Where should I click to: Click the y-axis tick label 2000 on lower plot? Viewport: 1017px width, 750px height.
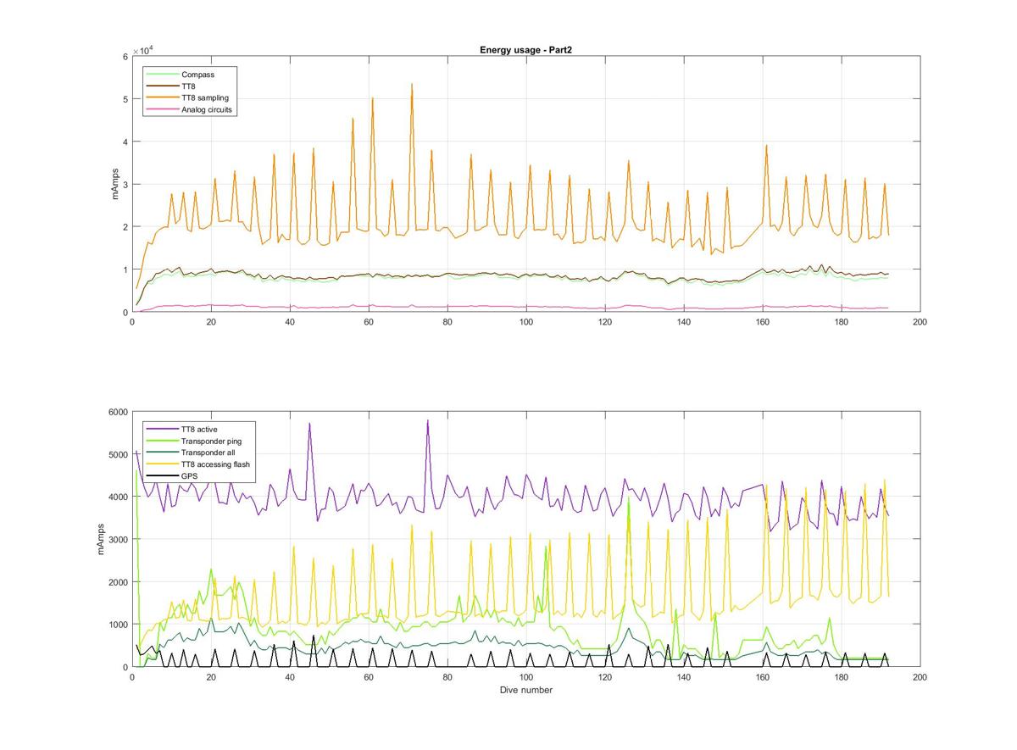[118, 582]
